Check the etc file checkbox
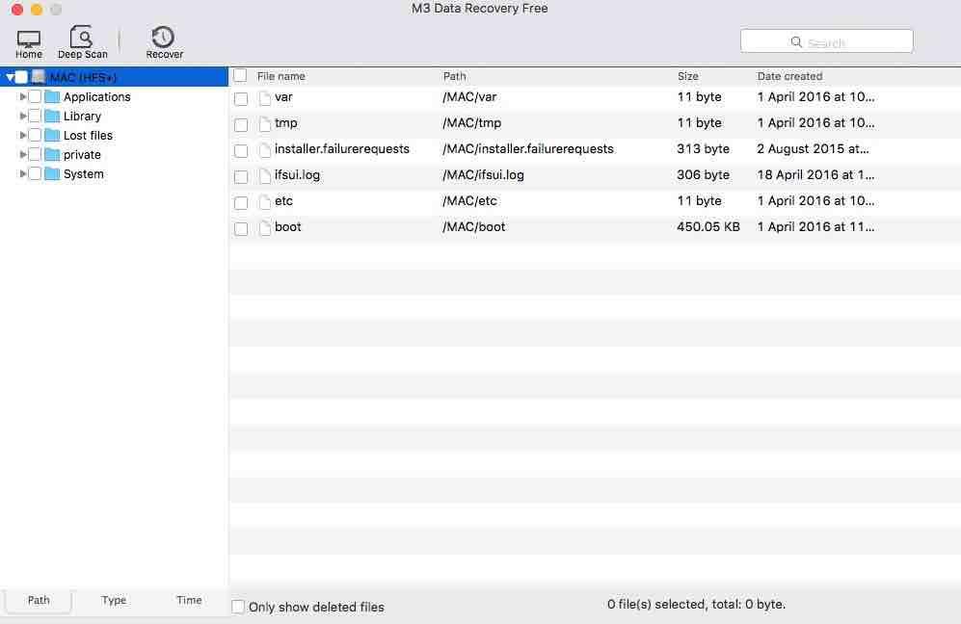The width and height of the screenshot is (961, 624). point(241,202)
